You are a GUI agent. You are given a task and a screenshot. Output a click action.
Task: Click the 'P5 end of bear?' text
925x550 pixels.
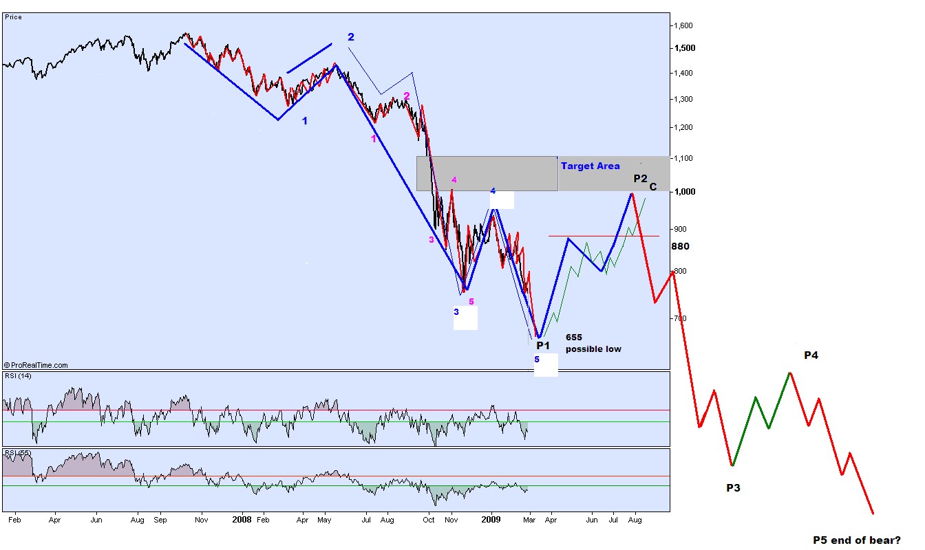pos(856,540)
